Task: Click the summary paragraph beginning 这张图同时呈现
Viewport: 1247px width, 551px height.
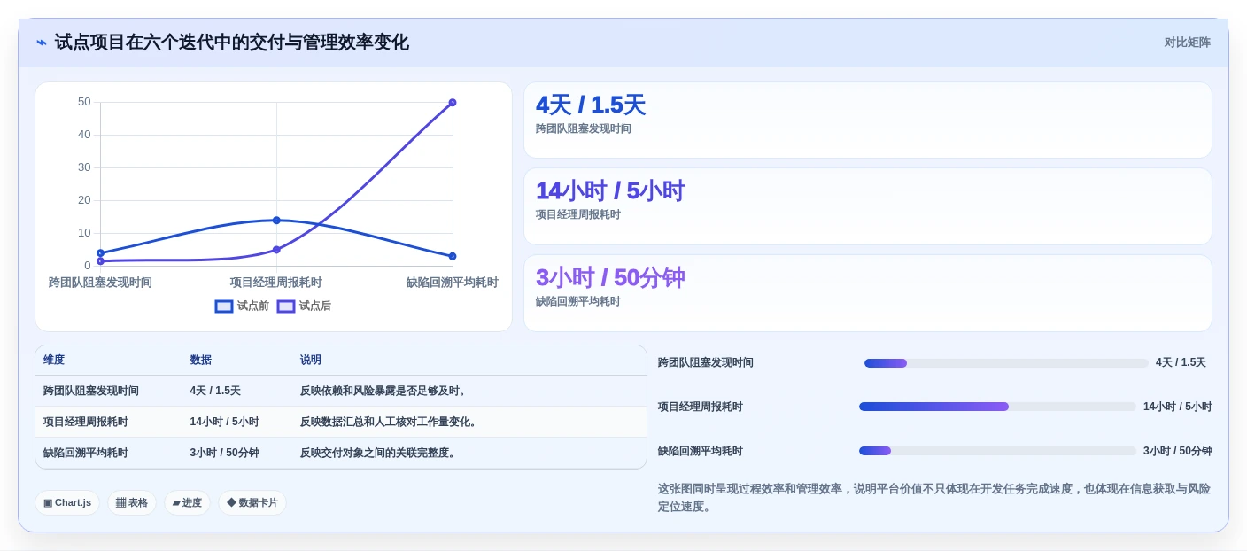Action: point(934,498)
